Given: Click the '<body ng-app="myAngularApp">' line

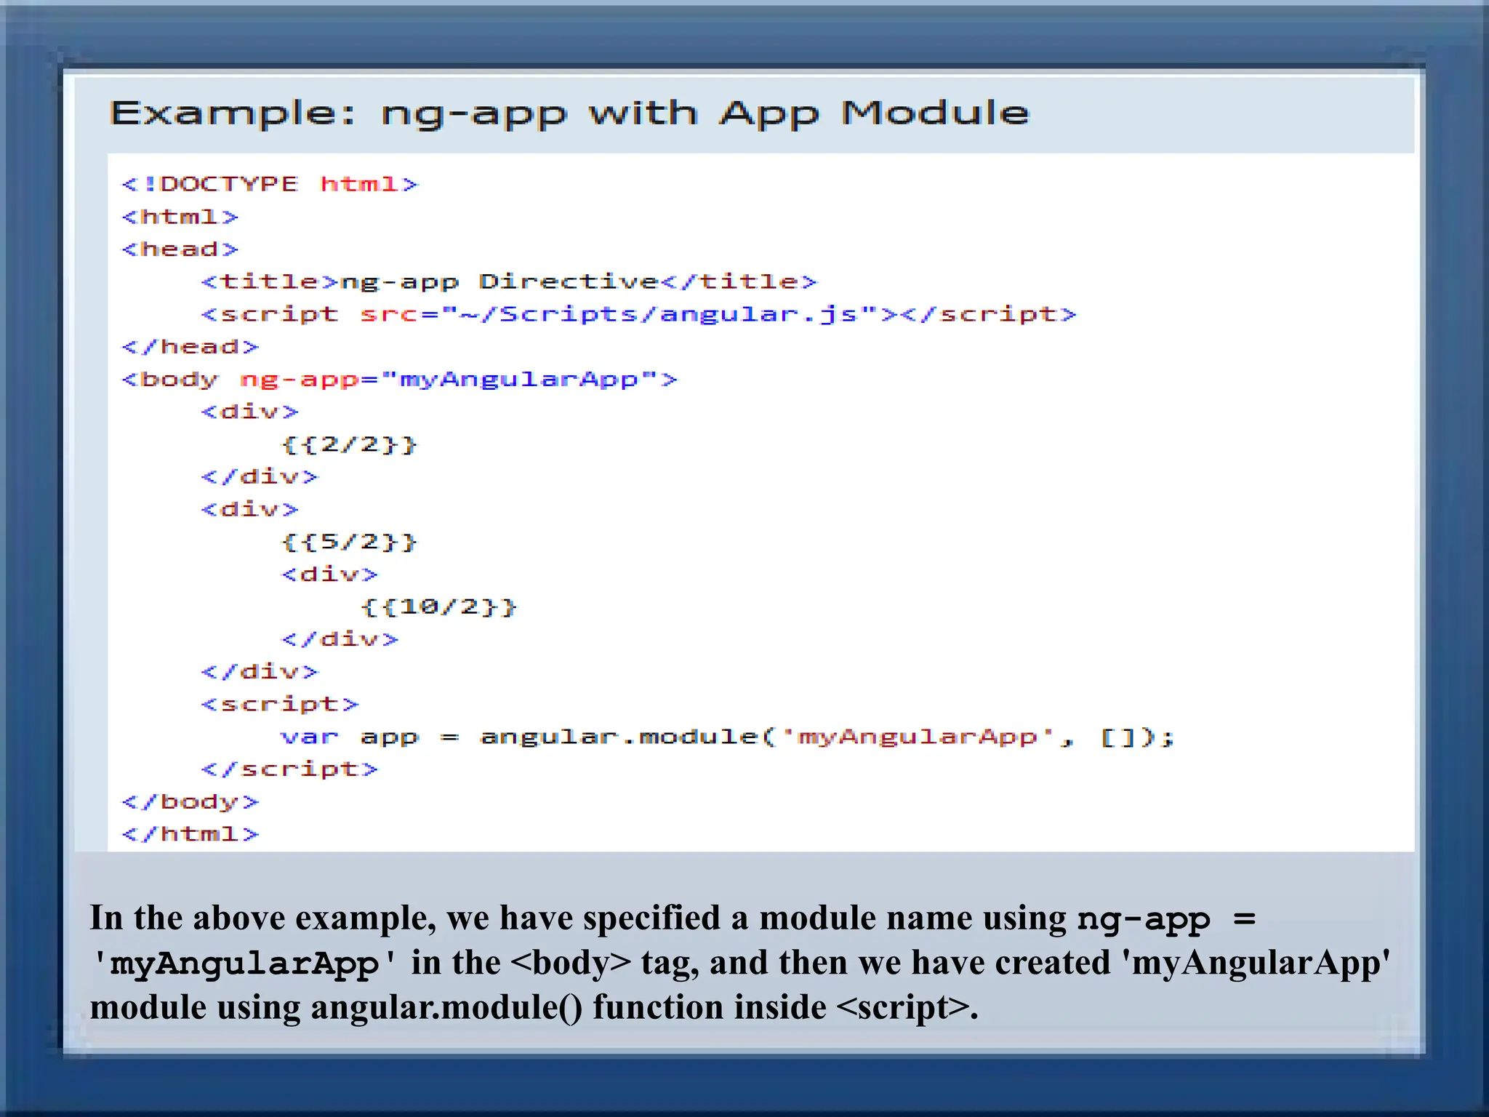Looking at the screenshot, I should [x=399, y=380].
